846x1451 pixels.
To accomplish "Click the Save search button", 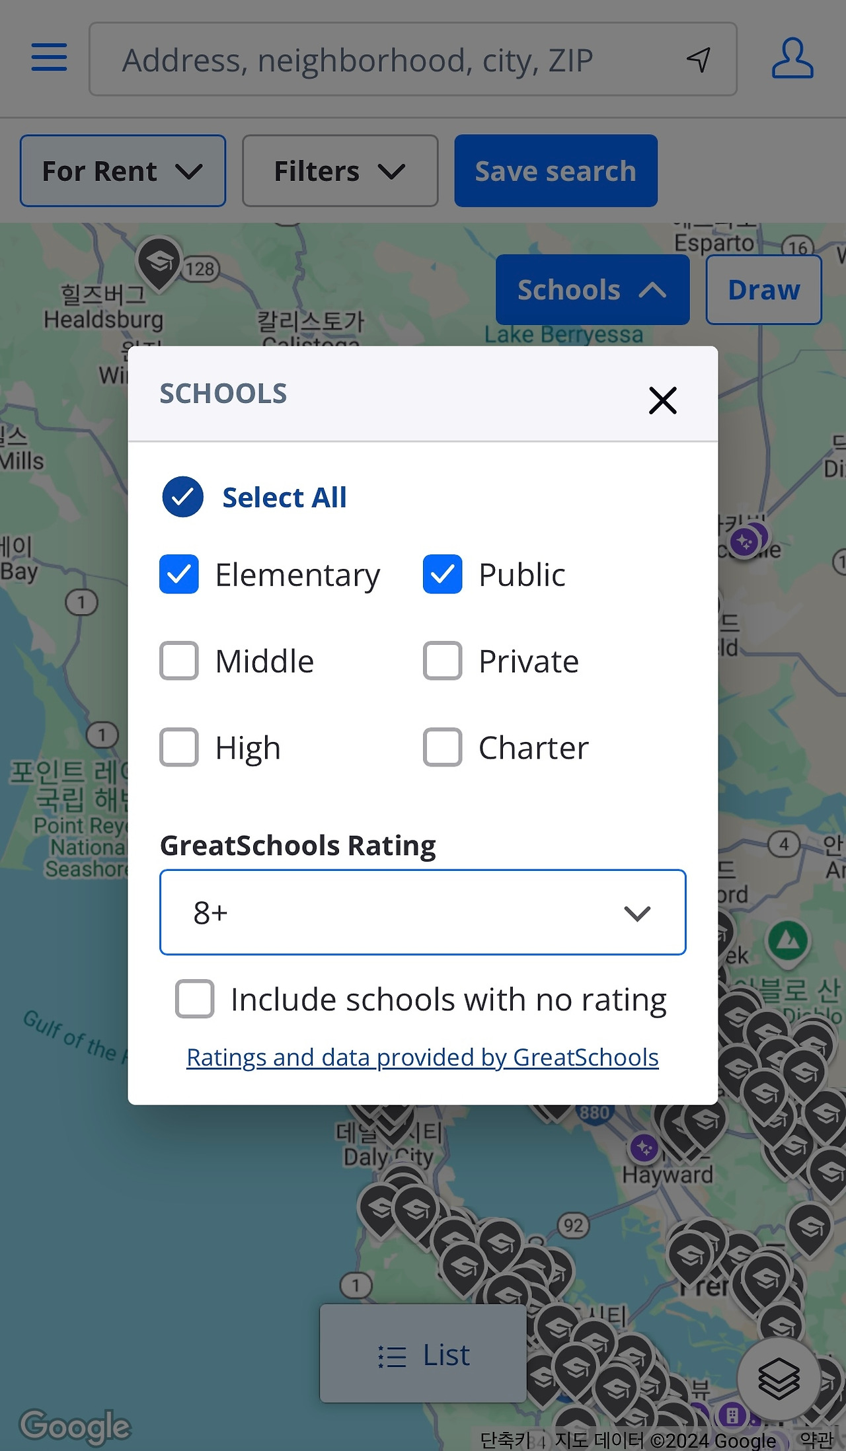I will pyautogui.click(x=556, y=171).
